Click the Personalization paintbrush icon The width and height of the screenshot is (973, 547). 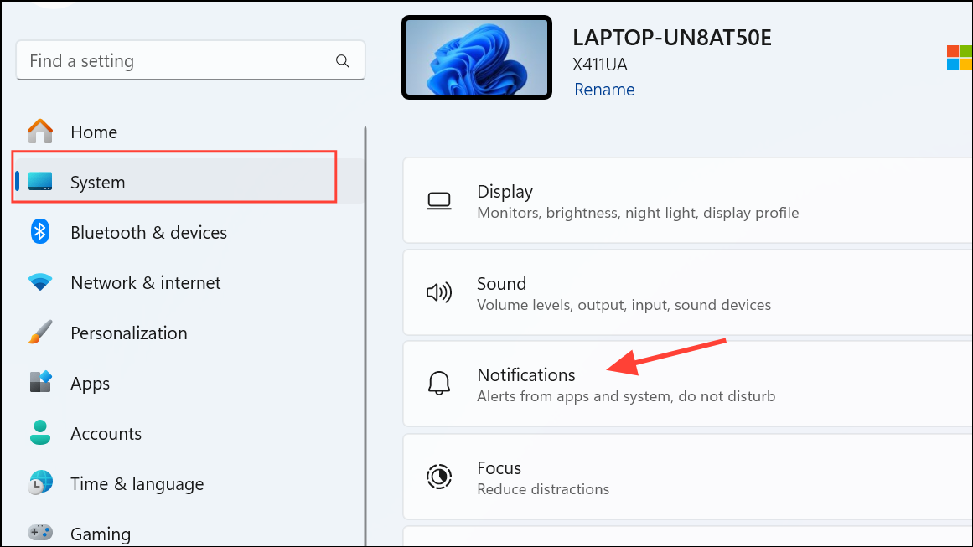40,333
